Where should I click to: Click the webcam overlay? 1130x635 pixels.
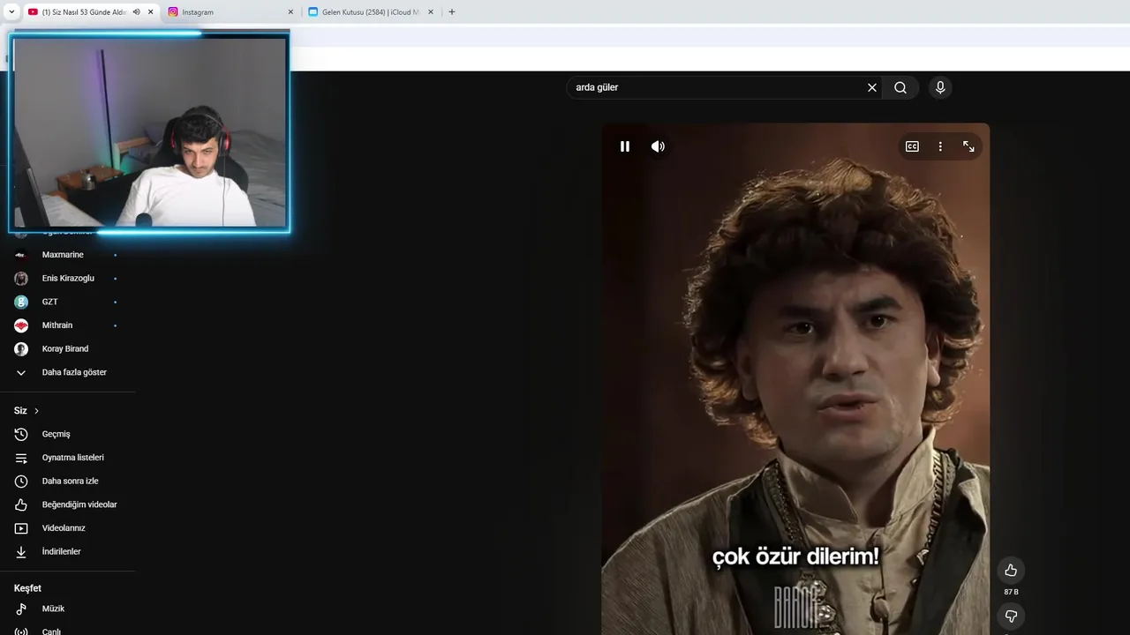point(149,131)
